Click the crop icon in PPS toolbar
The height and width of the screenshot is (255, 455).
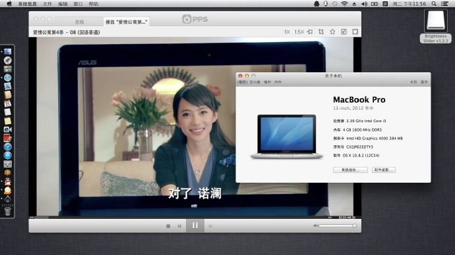click(321, 32)
